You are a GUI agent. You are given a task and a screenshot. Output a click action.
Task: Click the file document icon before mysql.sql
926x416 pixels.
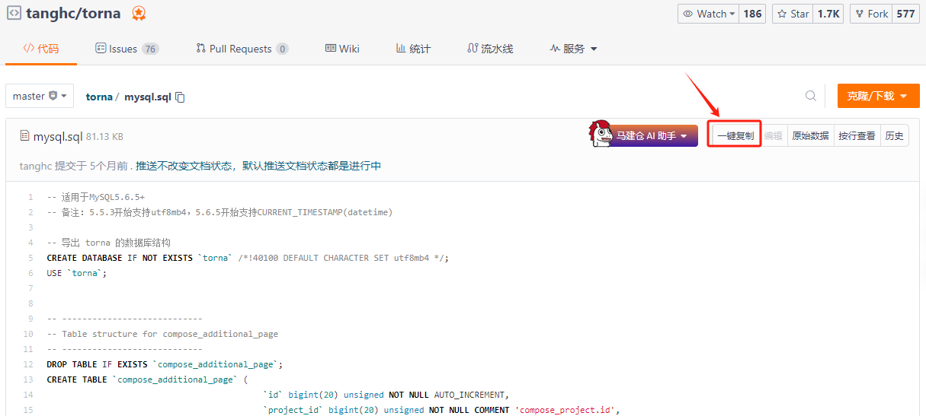coord(24,136)
